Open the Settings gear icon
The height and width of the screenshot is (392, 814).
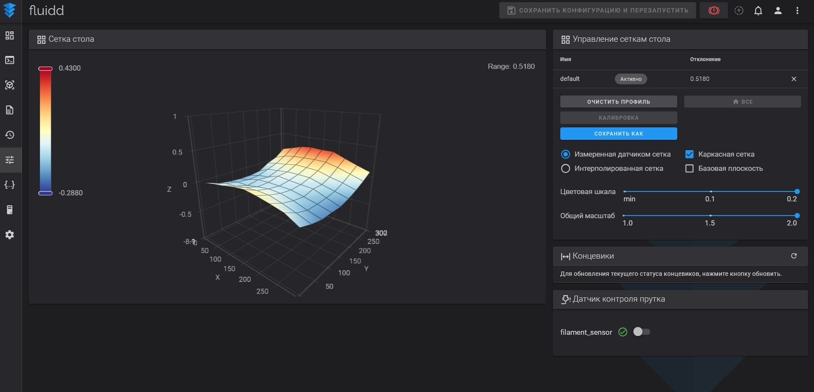pyautogui.click(x=9, y=235)
